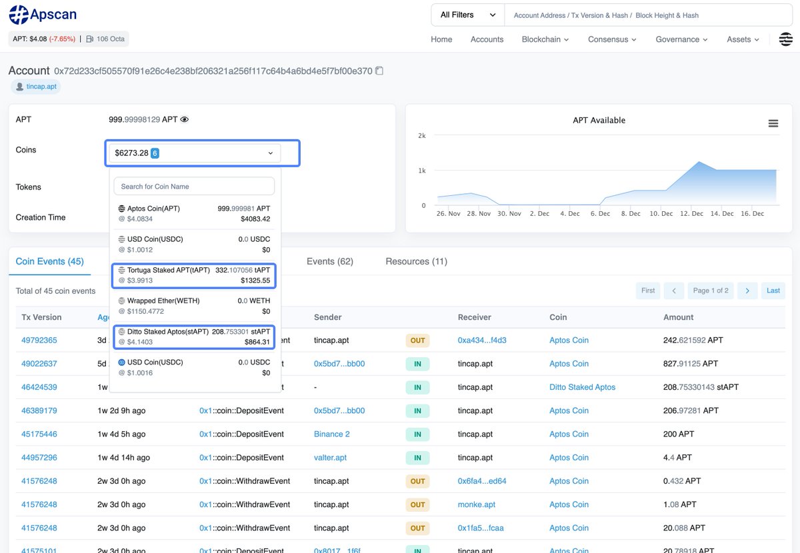Copy the account address icon
800x553 pixels.
tap(379, 71)
